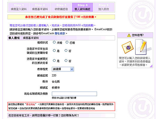This screenshot has width=156, height=119.
Task: Click the postal code value 220
Action: (54, 76)
